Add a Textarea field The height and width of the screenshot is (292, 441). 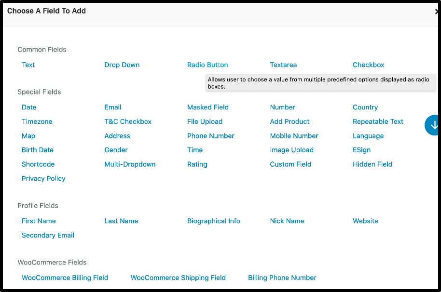[x=283, y=65]
